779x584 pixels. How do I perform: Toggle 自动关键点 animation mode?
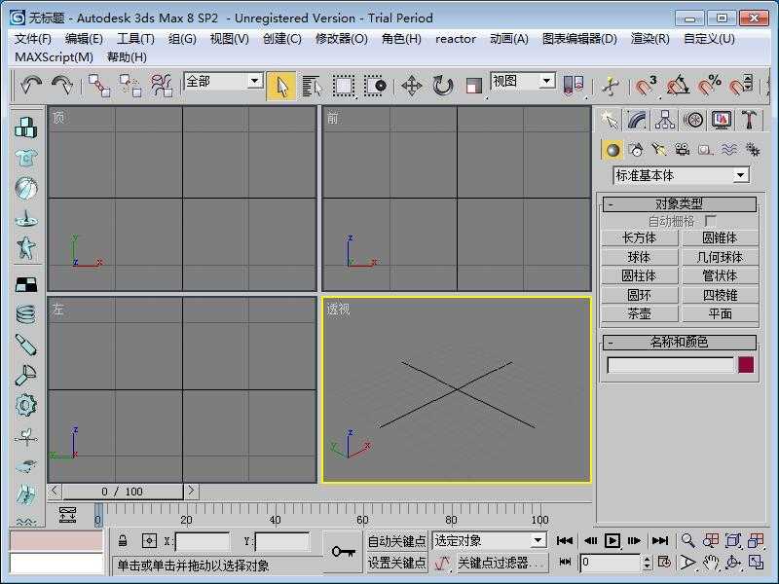click(394, 539)
